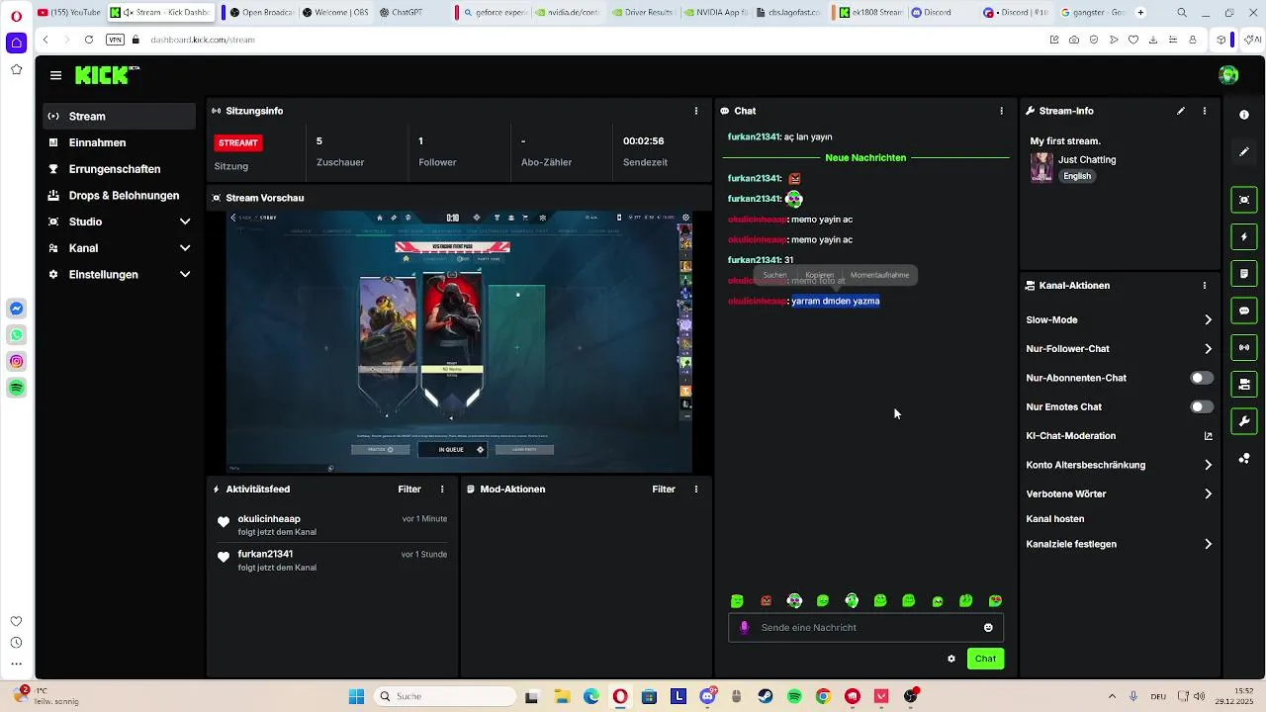The width and height of the screenshot is (1266, 712).
Task: Click username furkan21341 in the Aktivitätsfeed
Action: 265,554
